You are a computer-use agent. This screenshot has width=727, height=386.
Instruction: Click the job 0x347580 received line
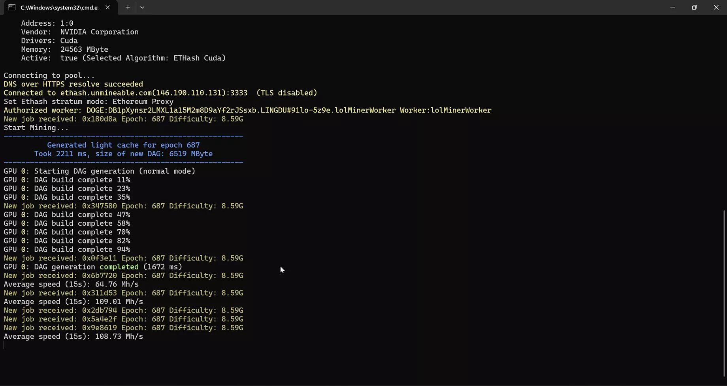123,206
